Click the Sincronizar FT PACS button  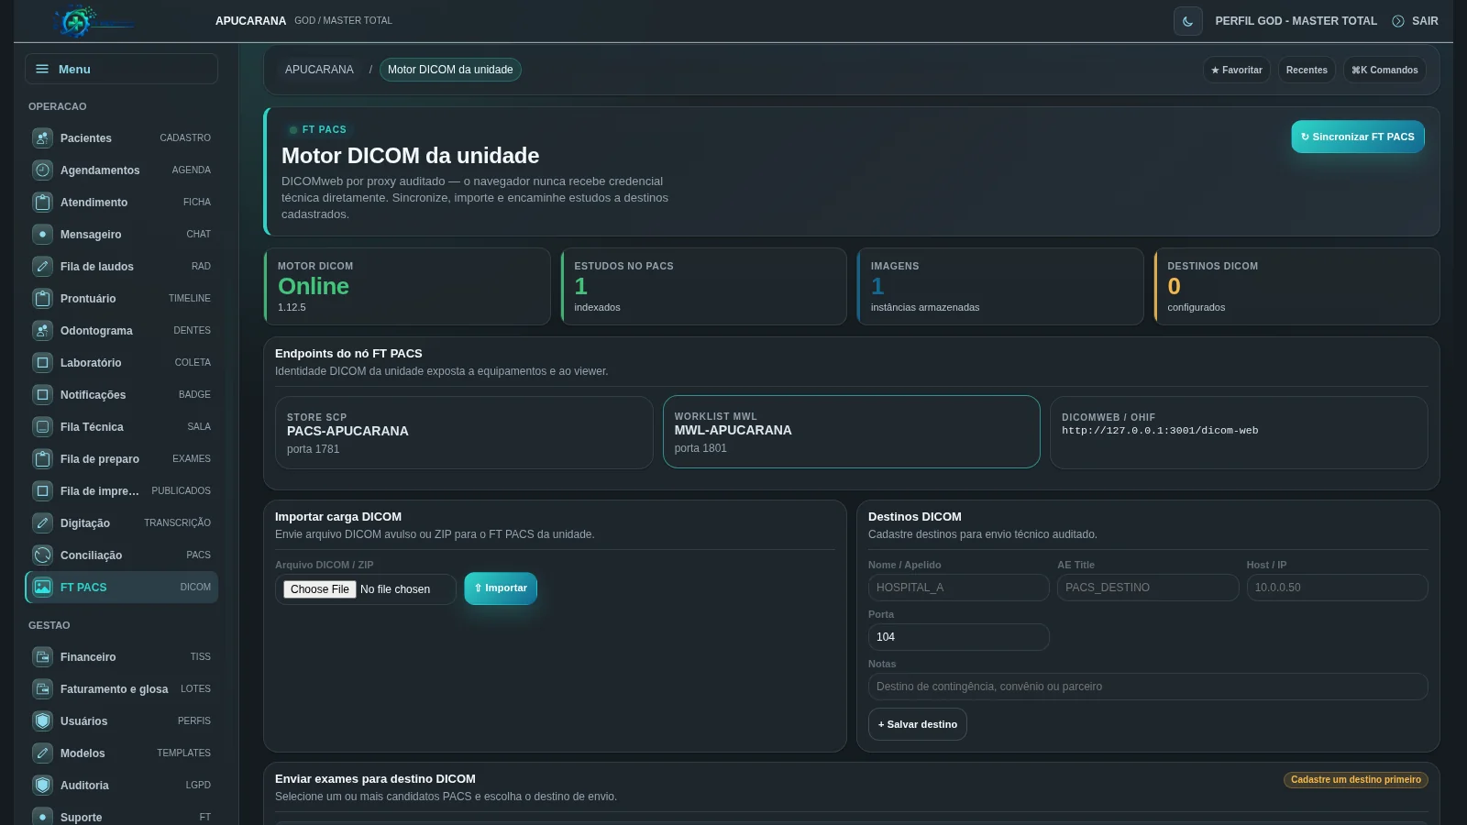(x=1358, y=137)
